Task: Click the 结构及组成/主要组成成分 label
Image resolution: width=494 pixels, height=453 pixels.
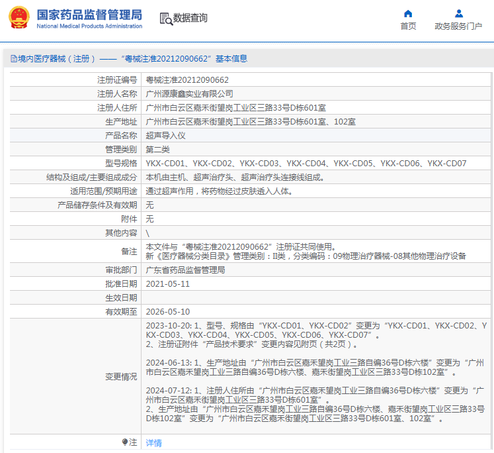Action: (x=92, y=177)
